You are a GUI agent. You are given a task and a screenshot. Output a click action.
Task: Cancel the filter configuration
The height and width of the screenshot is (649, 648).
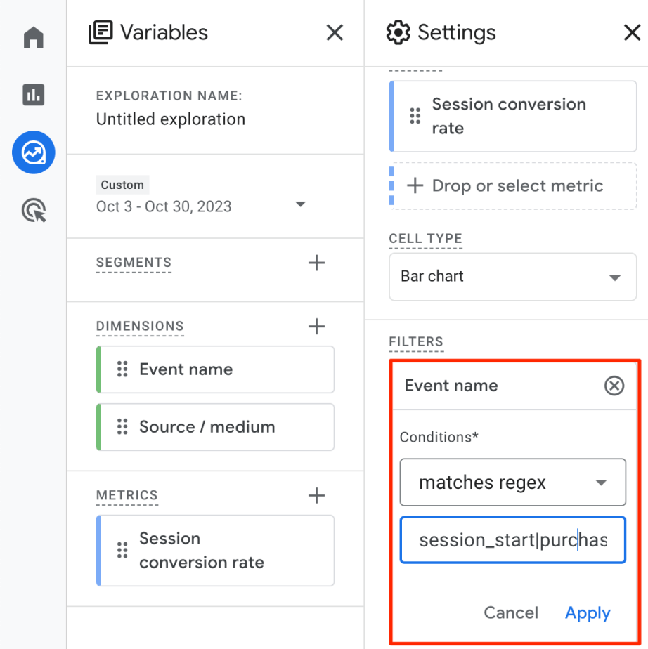click(x=511, y=612)
